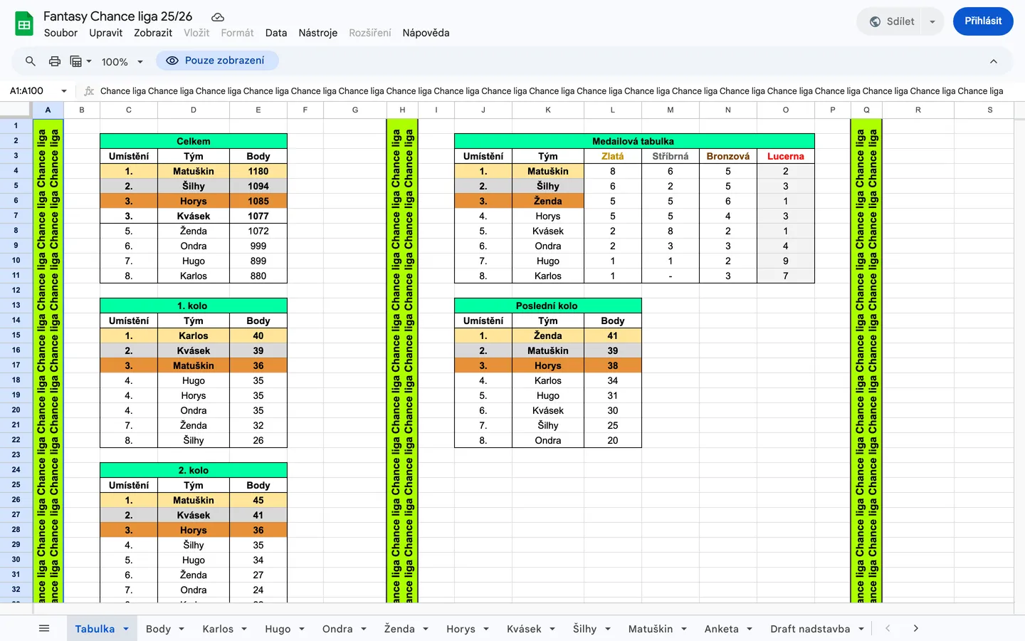Viewport: 1025px width, 641px height.
Task: Select column D header
Action: click(194, 110)
